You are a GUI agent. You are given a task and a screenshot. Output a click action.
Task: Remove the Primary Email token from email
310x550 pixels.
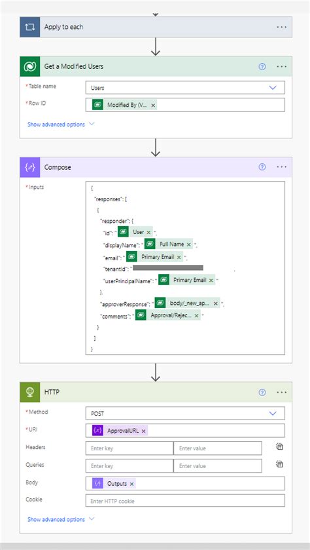(x=179, y=257)
